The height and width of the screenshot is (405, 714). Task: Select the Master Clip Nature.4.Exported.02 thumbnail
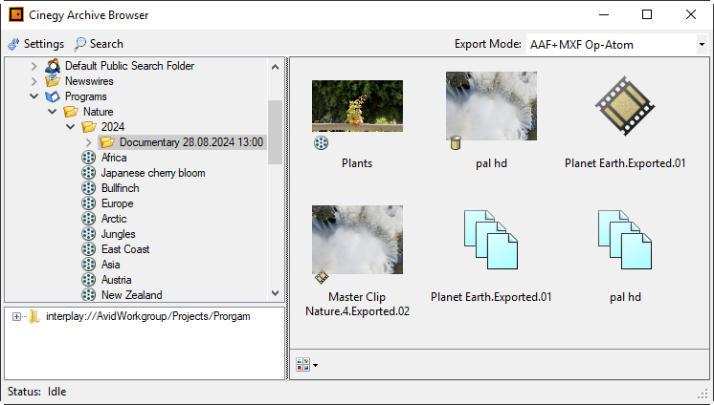(x=357, y=240)
